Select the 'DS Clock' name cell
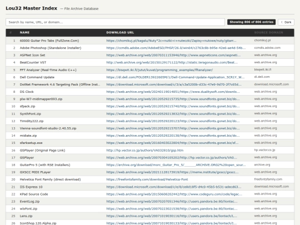300x225 pixels. 27,92
